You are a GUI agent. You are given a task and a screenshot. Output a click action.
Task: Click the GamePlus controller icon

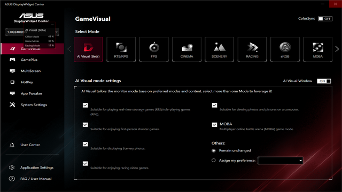click(12, 59)
